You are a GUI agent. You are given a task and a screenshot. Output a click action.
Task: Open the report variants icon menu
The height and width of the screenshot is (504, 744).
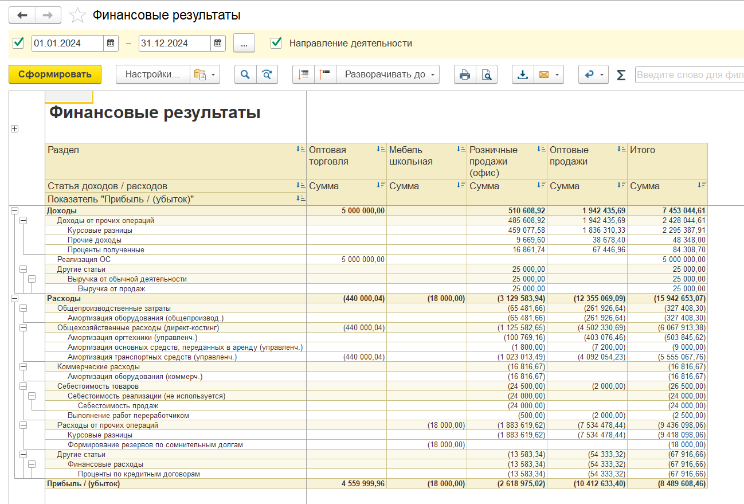coord(205,75)
